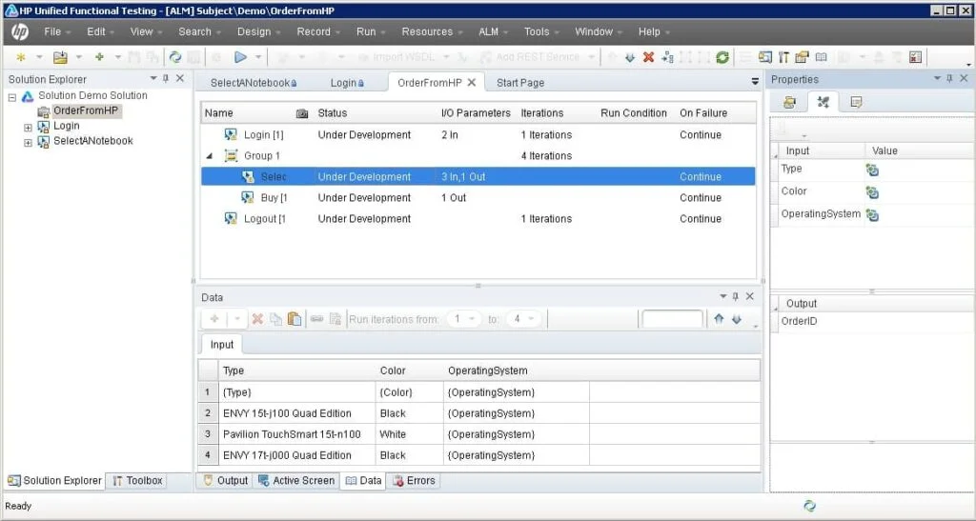The height and width of the screenshot is (521, 976).
Task: Switch to the Login document tab
Action: point(347,83)
